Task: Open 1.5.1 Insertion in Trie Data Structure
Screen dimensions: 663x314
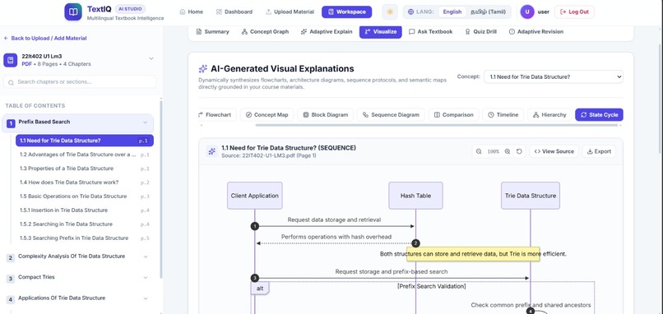Action: point(85,210)
